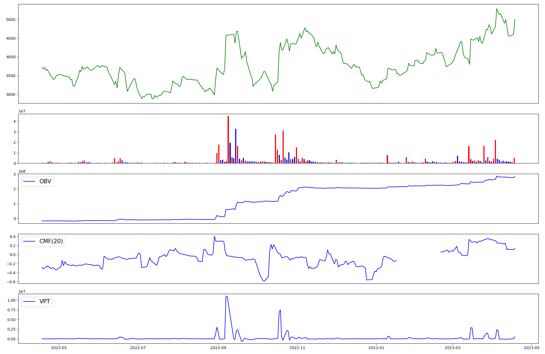Click the 1e8 exponent label above OBV chart
The width and height of the screenshot is (545, 354).
click(22, 171)
